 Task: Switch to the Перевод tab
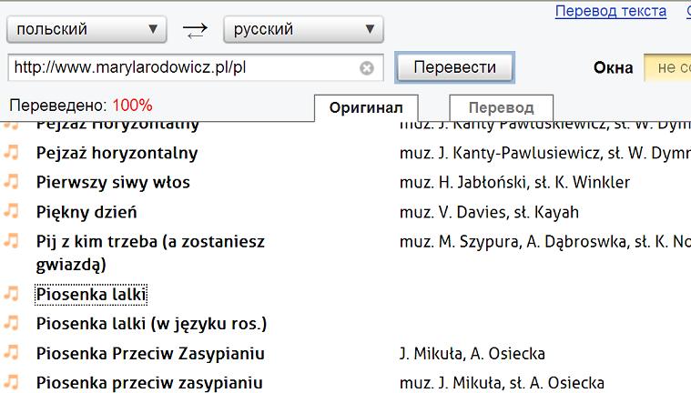501,107
